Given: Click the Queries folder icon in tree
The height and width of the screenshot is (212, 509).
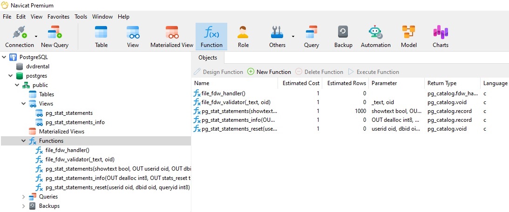Looking at the screenshot, I should tap(33, 197).
